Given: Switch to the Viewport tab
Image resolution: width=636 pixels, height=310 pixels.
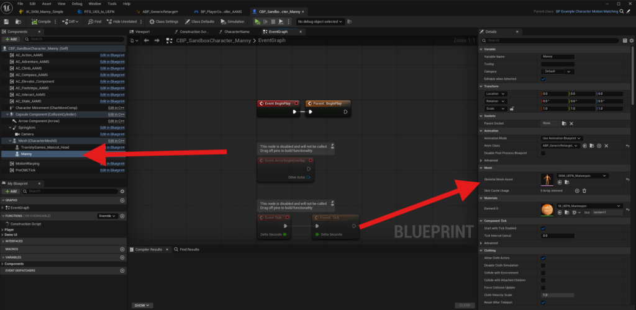Looking at the screenshot, I should click(142, 31).
